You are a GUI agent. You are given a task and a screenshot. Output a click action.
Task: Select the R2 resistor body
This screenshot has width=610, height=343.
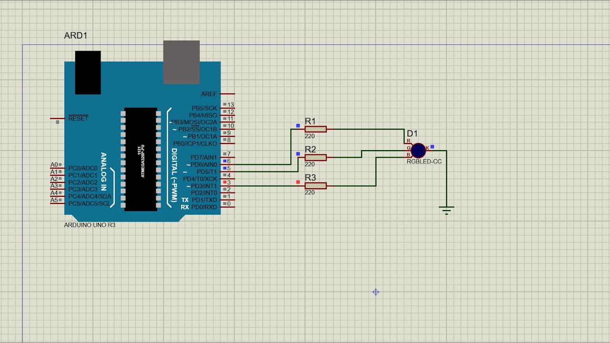click(x=315, y=157)
